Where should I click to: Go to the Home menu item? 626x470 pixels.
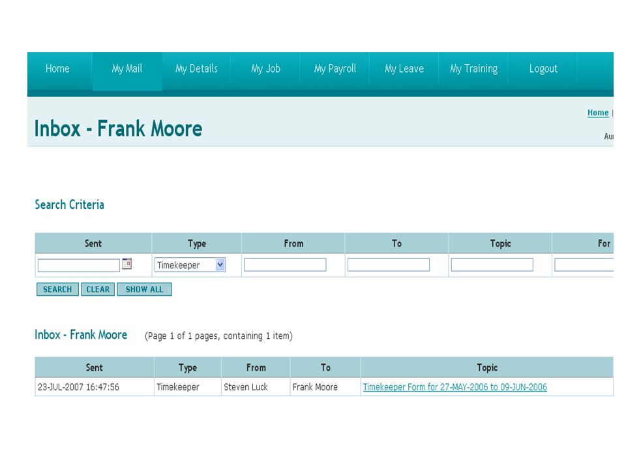click(57, 69)
